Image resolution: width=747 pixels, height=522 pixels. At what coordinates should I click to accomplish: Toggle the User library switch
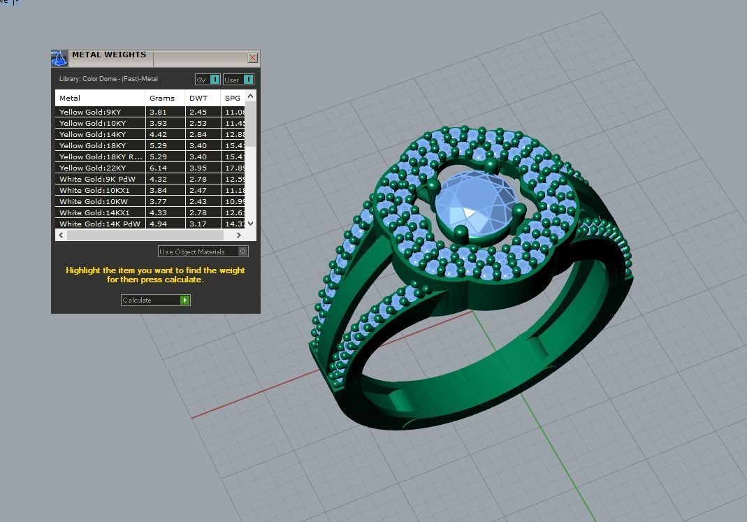tap(238, 80)
